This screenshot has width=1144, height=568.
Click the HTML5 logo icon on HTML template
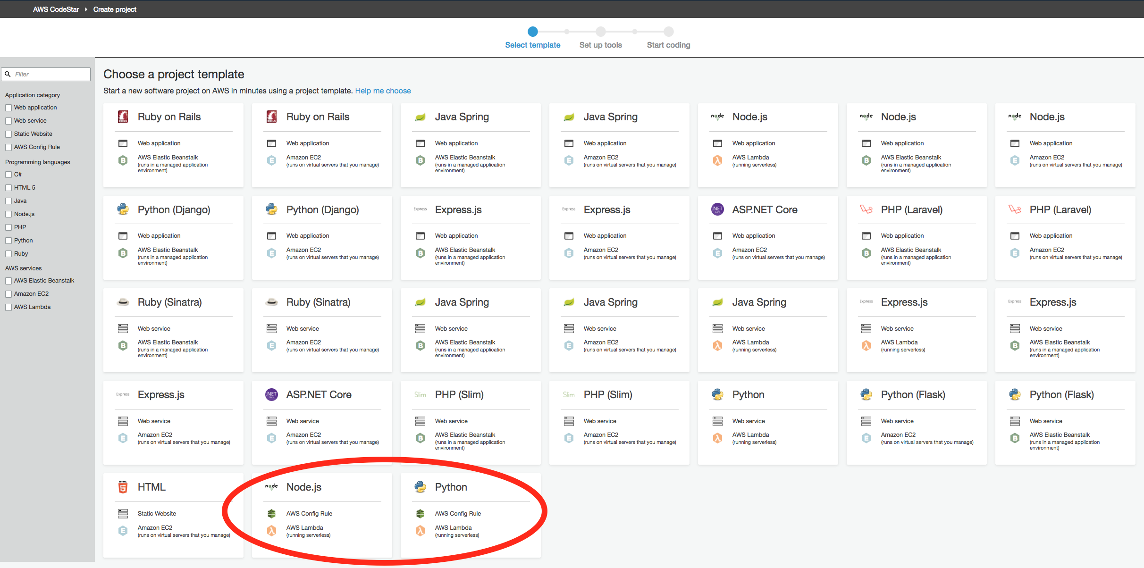pyautogui.click(x=123, y=487)
